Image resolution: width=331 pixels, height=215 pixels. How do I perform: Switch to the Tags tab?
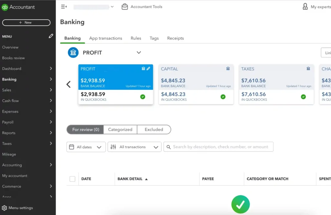coord(154,38)
